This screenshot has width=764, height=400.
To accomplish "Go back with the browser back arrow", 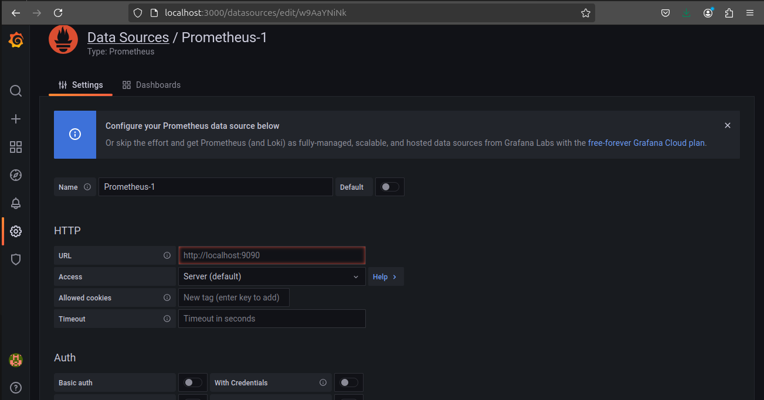I will (16, 13).
